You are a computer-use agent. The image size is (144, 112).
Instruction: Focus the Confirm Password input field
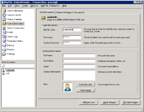pos(72,43)
